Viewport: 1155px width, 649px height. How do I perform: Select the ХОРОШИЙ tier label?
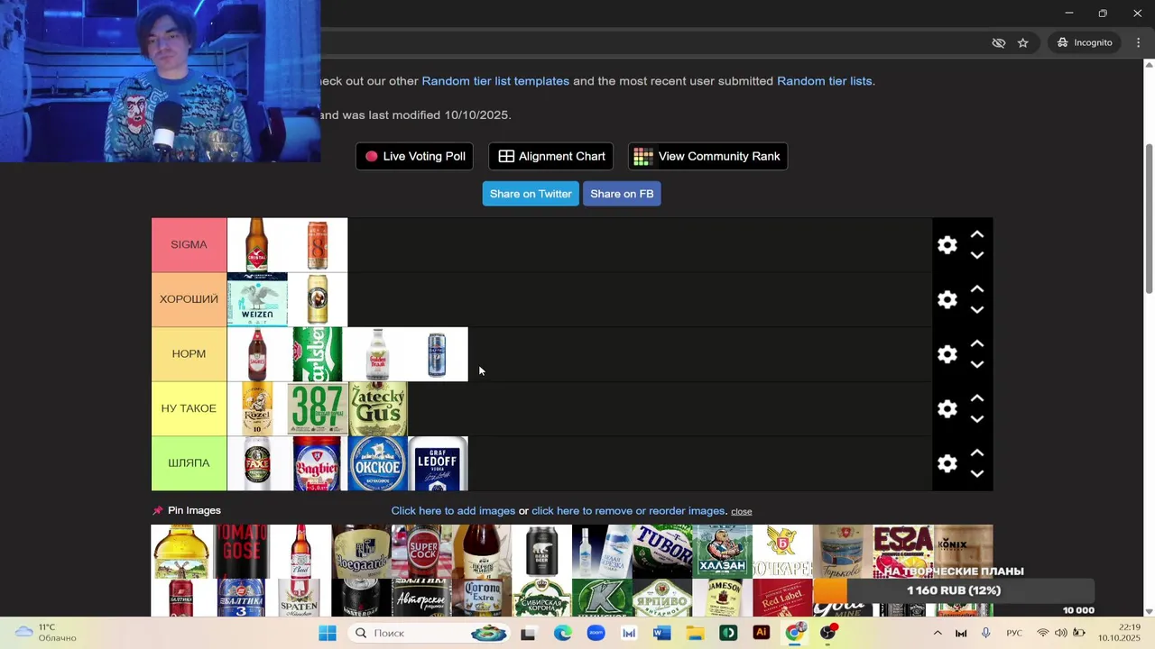(x=189, y=299)
